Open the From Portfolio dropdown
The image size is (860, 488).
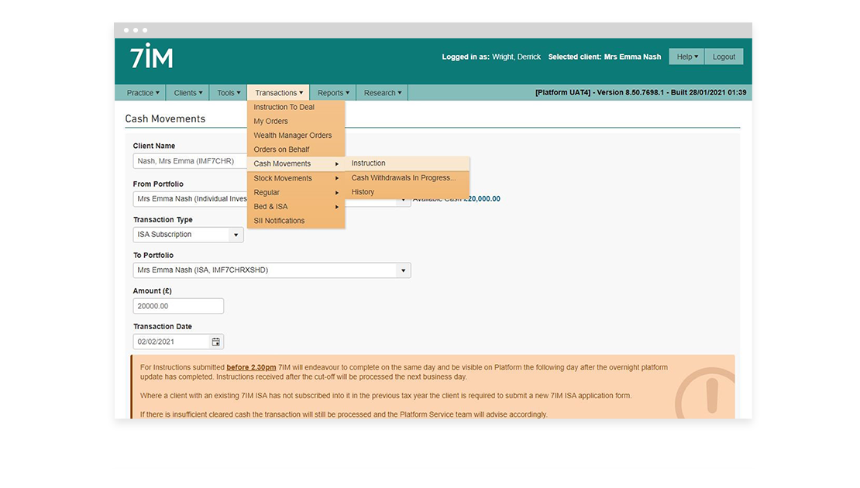[x=403, y=201]
